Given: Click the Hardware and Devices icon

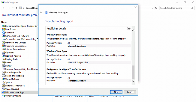Looking at the screenshot, I should click(x=3, y=43).
